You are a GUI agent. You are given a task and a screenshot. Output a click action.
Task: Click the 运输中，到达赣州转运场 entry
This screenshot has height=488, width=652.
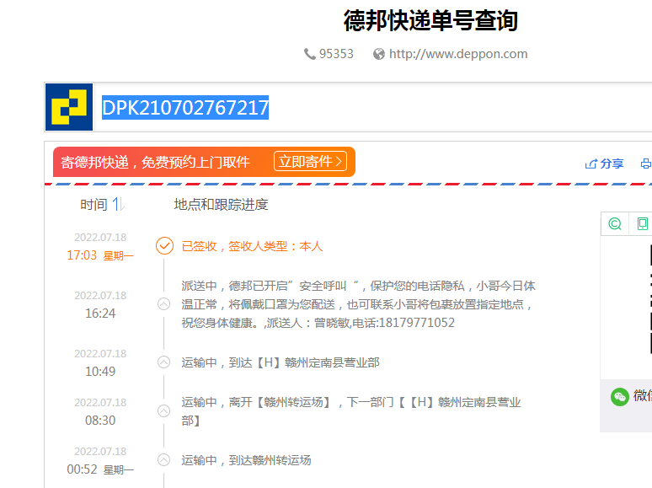click(x=246, y=460)
